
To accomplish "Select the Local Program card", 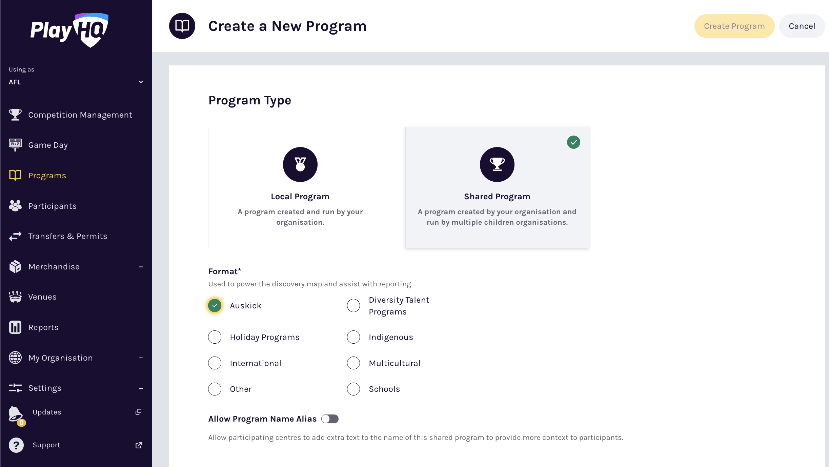I will coord(300,187).
